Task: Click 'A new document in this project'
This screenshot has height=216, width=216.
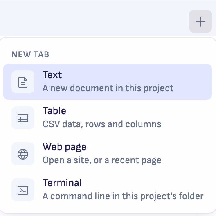Action: coord(108,88)
